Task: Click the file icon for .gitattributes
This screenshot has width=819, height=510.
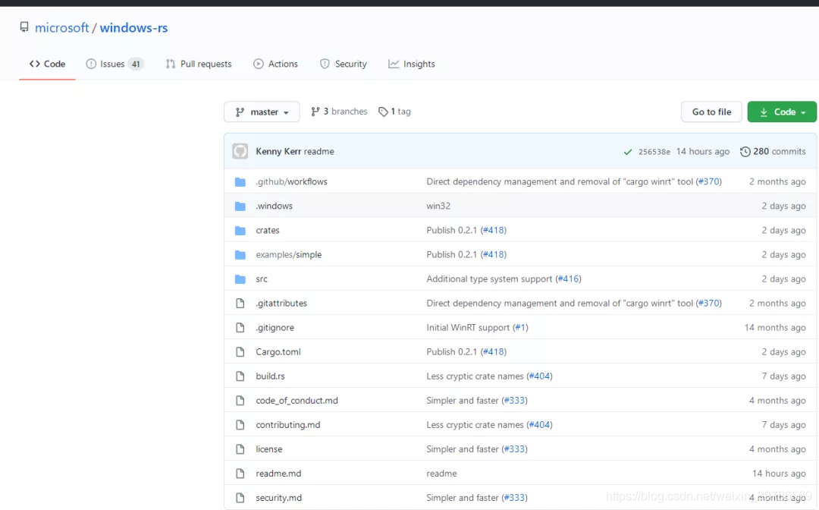Action: coord(240,303)
